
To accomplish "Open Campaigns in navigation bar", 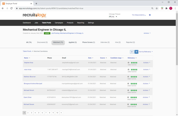I will tap(59, 23).
